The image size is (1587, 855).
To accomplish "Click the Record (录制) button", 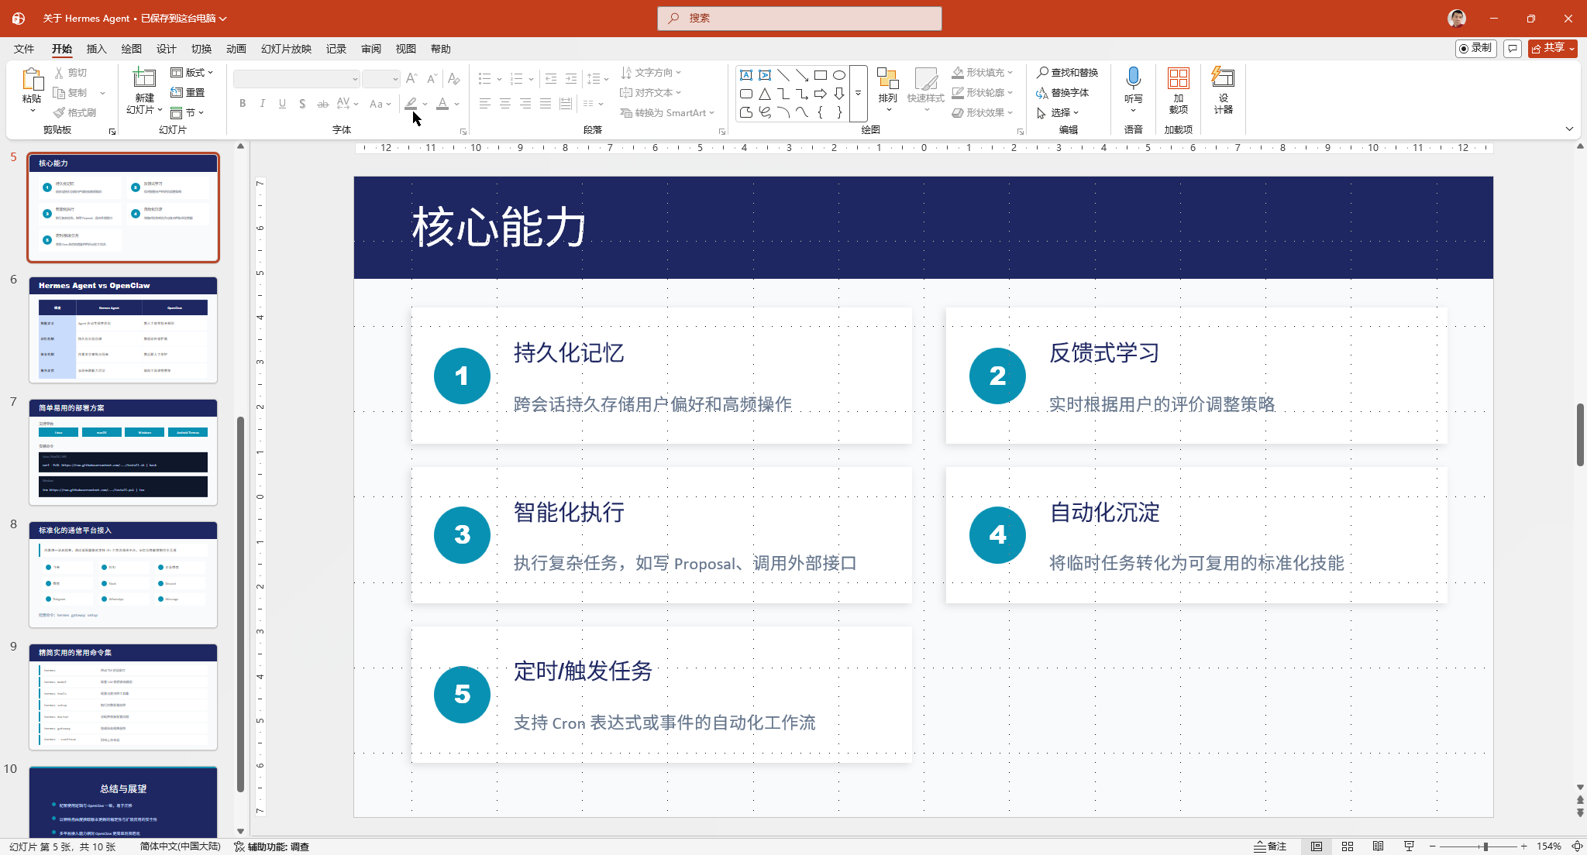I will (1475, 48).
